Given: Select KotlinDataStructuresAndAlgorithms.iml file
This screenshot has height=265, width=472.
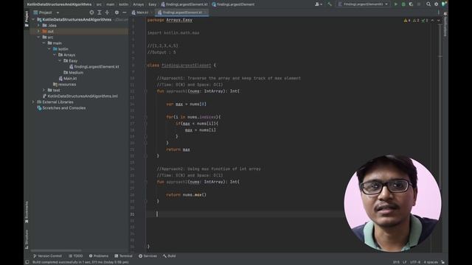Looking at the screenshot, I should [x=80, y=96].
